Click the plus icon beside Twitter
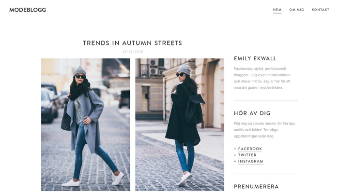This screenshot has height=193, width=339. pyautogui.click(x=235, y=155)
